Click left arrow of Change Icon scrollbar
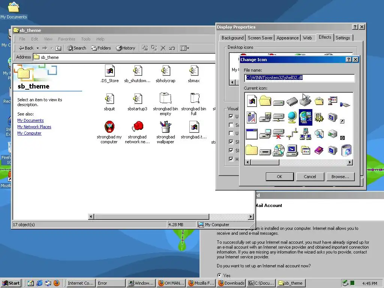 pyautogui.click(x=248, y=162)
